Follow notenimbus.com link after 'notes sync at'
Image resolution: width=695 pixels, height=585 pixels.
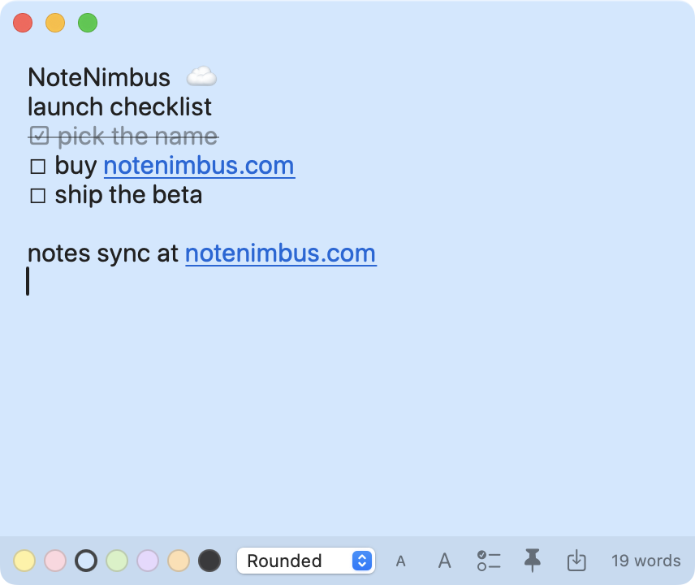(281, 253)
